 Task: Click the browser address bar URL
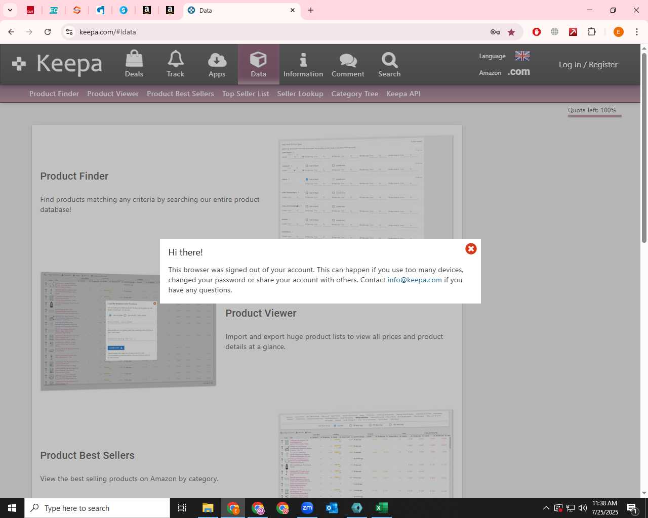coord(108,32)
